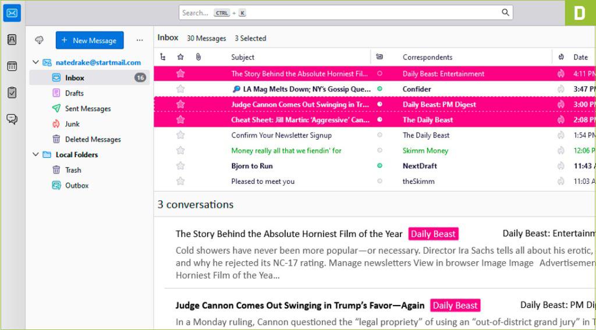Star the Pleased to meet you message
596x330 pixels.
tap(180, 182)
